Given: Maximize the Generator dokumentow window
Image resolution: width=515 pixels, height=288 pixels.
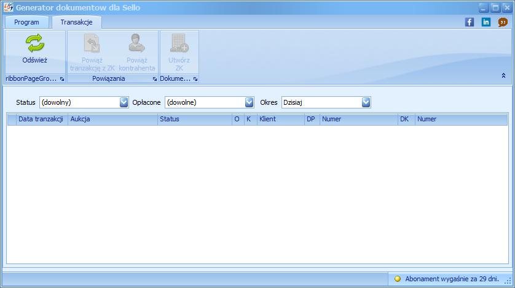Looking at the screenshot, I should (x=495, y=7).
